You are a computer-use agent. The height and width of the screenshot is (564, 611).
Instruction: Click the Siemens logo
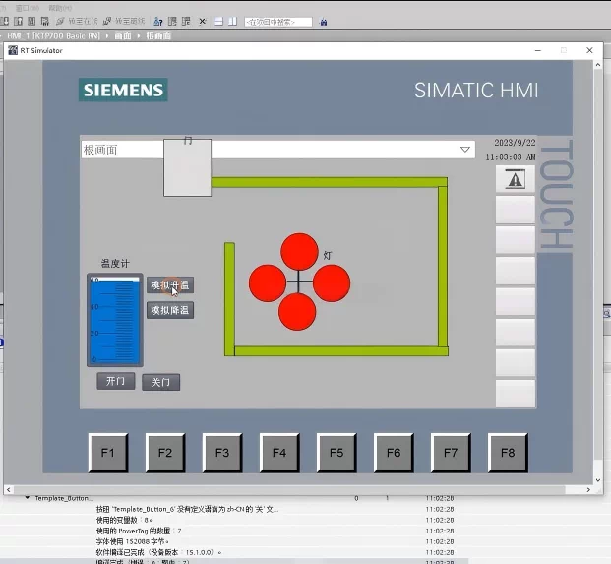pos(123,90)
